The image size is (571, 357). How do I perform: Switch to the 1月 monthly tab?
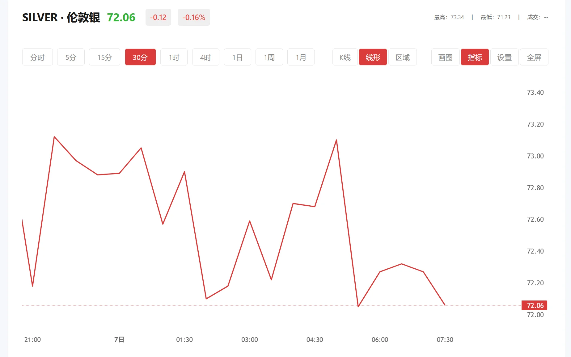coord(301,57)
